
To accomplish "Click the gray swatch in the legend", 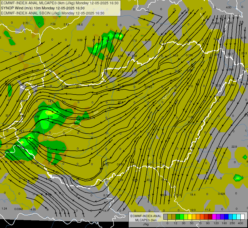I will pos(165,217).
